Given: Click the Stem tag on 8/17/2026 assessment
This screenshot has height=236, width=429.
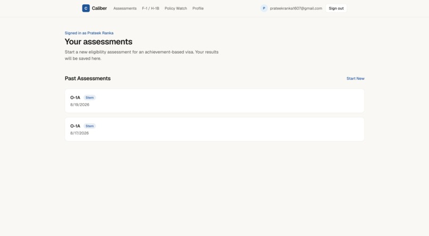Looking at the screenshot, I should pos(89,126).
